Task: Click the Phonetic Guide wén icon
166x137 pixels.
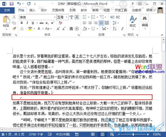Action: coord(71,17)
